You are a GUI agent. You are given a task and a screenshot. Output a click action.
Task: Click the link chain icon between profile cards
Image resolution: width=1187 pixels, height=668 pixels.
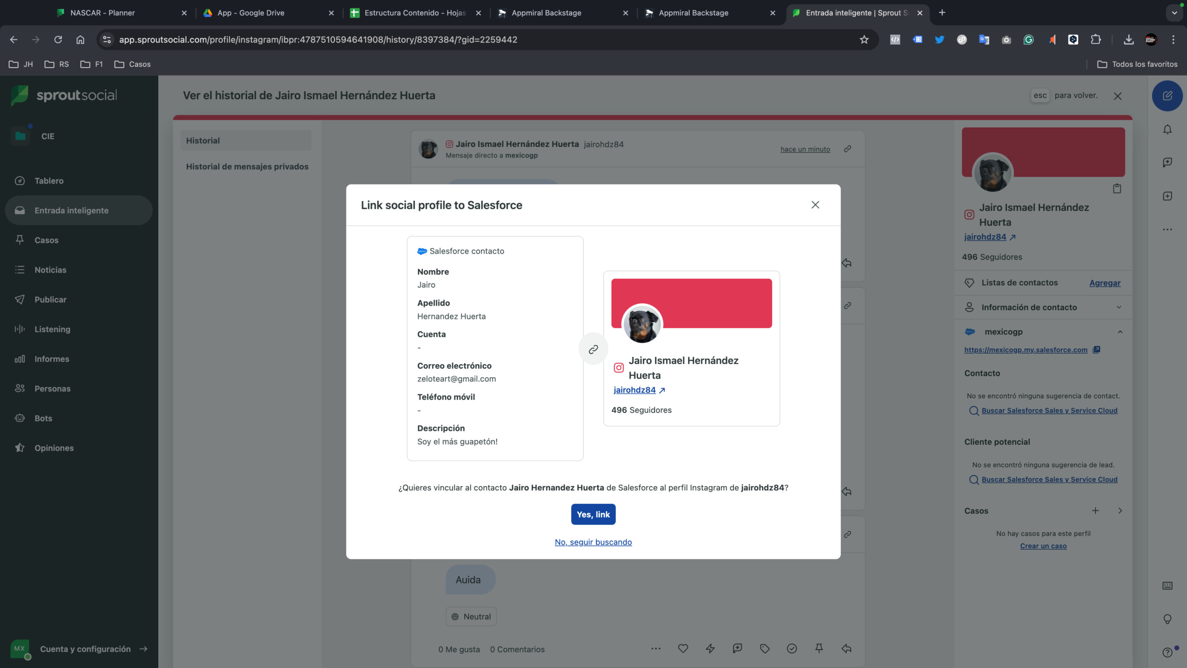click(593, 349)
